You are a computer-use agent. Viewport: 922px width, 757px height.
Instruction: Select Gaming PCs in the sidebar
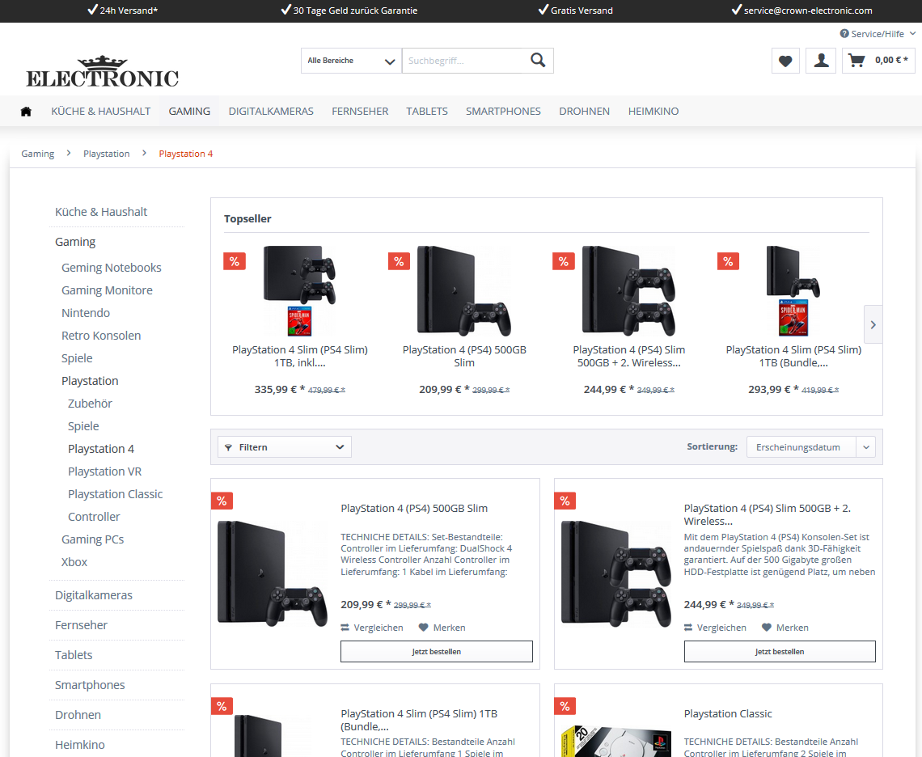tap(93, 539)
